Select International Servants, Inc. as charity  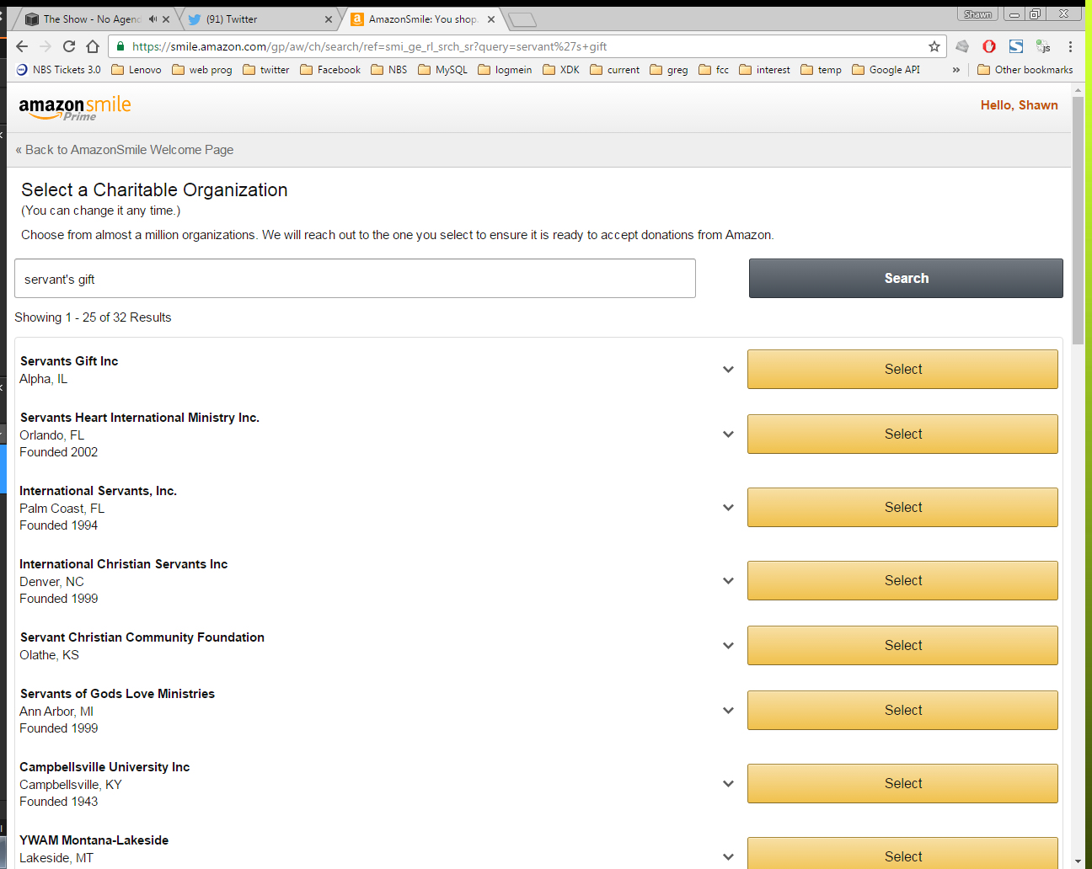(x=902, y=507)
